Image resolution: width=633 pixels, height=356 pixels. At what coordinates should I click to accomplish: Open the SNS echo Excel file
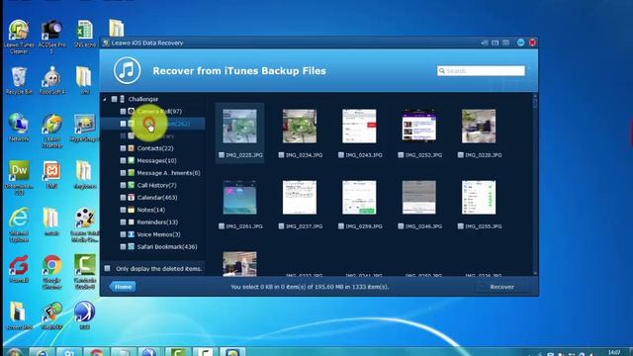point(84,34)
